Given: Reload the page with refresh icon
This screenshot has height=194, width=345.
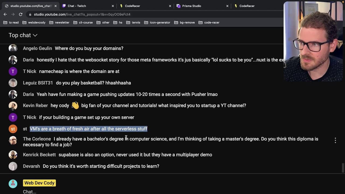Looking at the screenshot, I should (20, 14).
